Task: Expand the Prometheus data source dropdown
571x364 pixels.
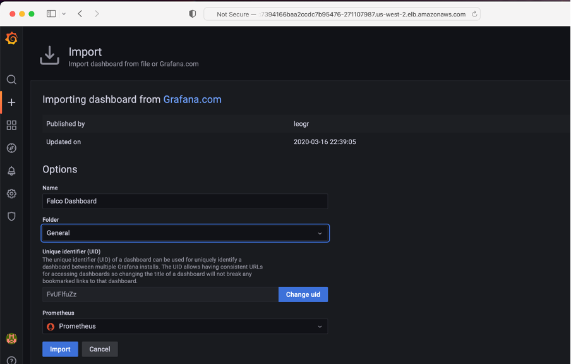Action: point(185,327)
